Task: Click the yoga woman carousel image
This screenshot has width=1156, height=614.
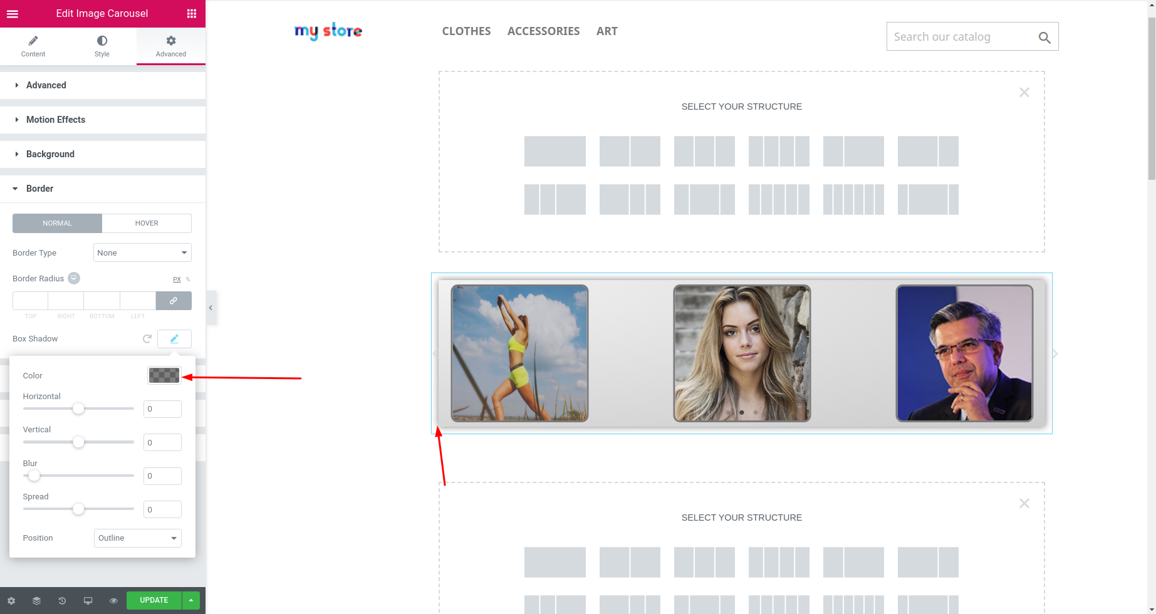Action: coord(519,353)
